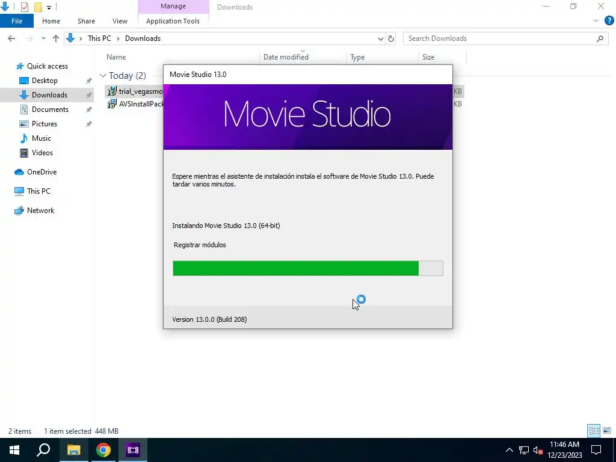
Task: Collapse the Today (2) group
Action: pyautogui.click(x=103, y=75)
